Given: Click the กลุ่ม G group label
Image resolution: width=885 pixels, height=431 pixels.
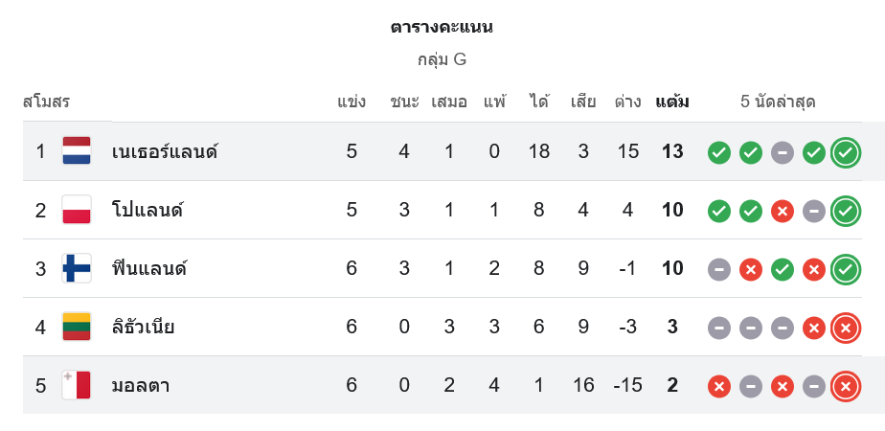Looking at the screenshot, I should pyautogui.click(x=442, y=59).
